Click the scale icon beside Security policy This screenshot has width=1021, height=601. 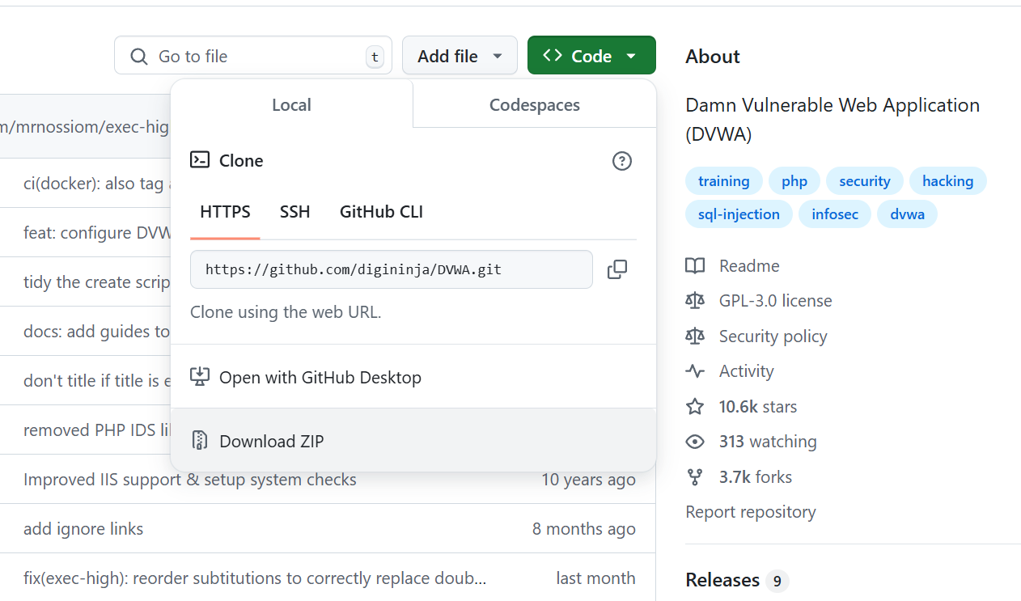695,336
